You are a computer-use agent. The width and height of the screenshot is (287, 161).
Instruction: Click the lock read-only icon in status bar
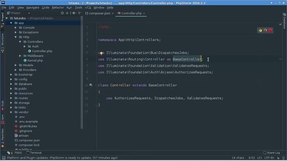278,158
